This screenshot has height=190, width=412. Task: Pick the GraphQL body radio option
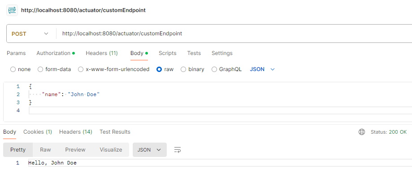point(214,69)
